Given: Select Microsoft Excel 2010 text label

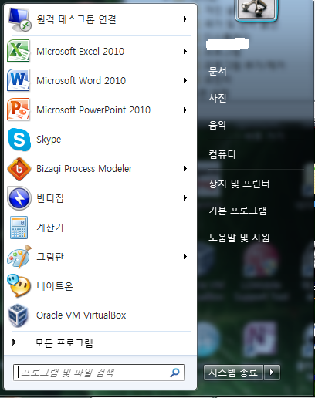Looking at the screenshot, I should (80, 52).
